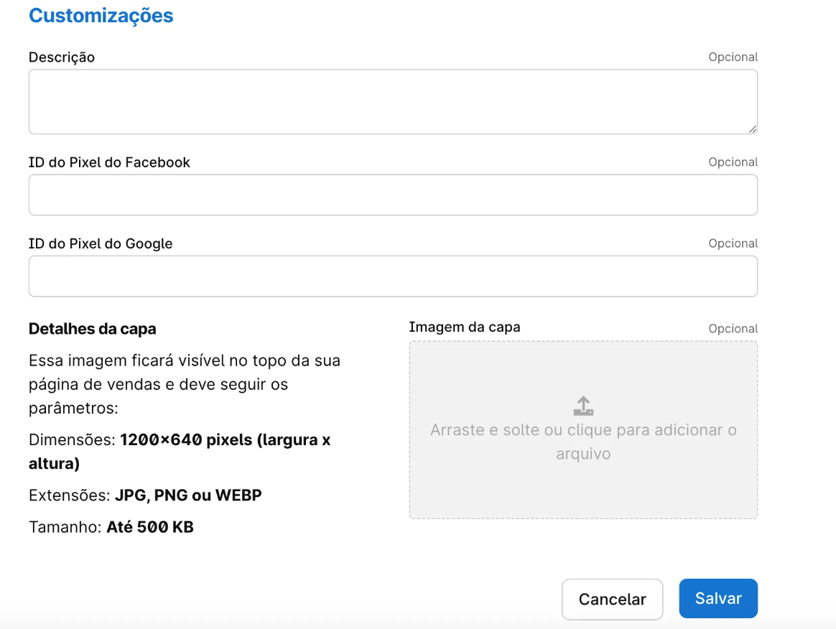
Task: Click the 'Imagem da capa' label
Action: click(x=464, y=327)
